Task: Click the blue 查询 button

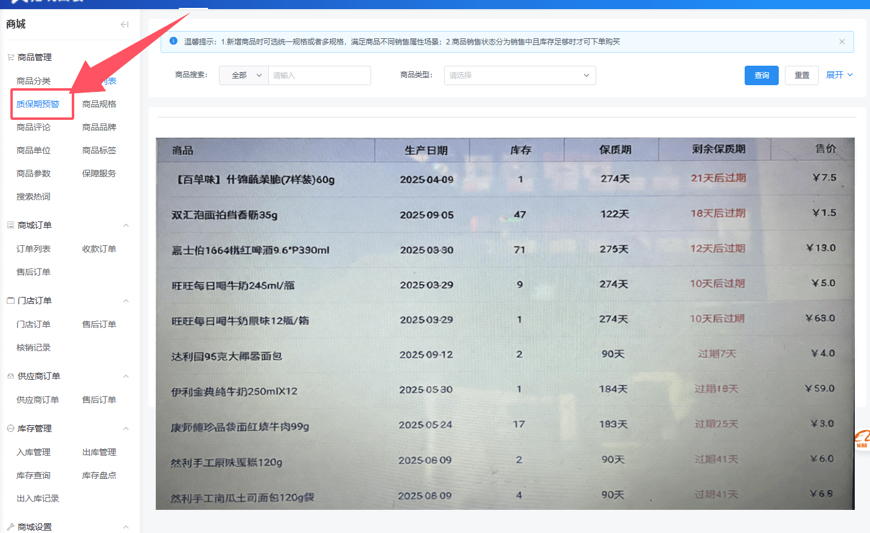Action: pyautogui.click(x=761, y=75)
